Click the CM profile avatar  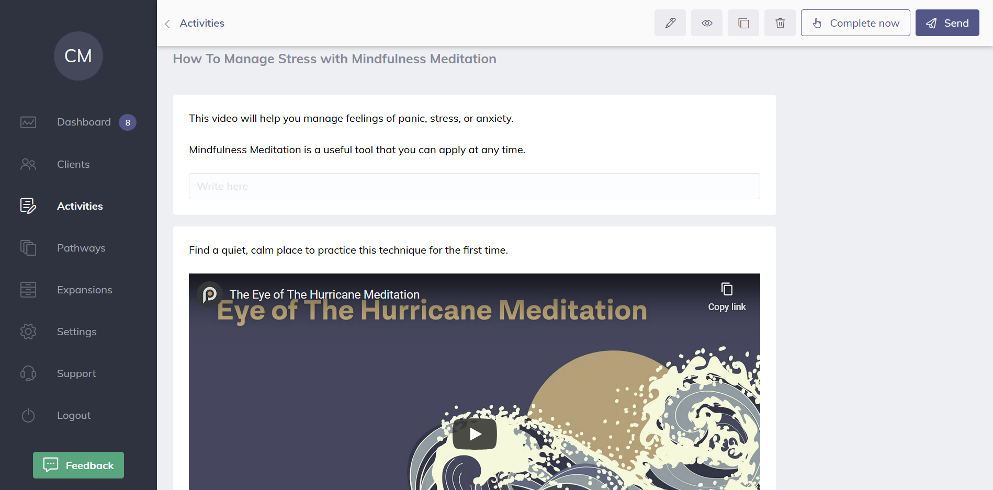click(x=78, y=56)
